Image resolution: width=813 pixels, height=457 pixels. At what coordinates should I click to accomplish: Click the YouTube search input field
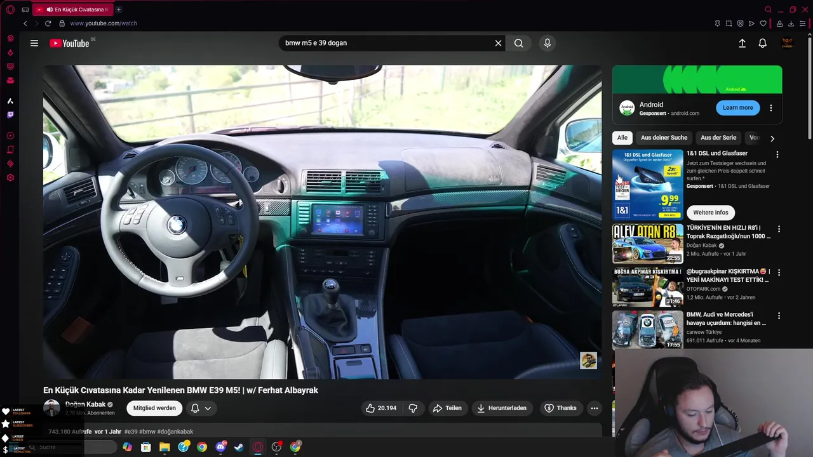[x=387, y=43]
